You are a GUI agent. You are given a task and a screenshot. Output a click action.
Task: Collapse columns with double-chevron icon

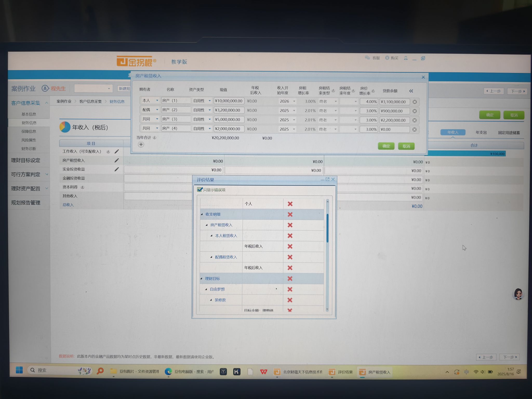(411, 91)
